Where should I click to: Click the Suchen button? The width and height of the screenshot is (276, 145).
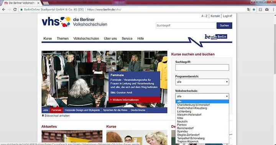click(x=224, y=26)
